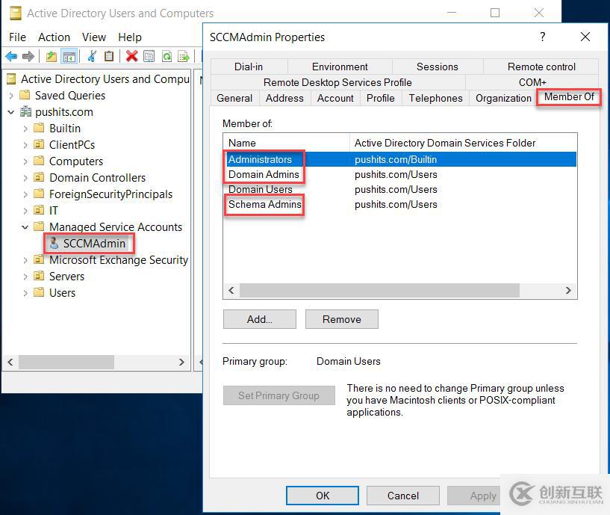
Task: Toggle the Show/Hide Console Tree icon
Action: click(x=69, y=57)
